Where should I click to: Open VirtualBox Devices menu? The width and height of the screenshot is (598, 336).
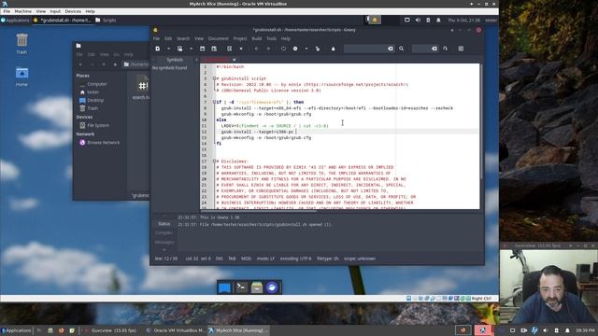pos(73,11)
